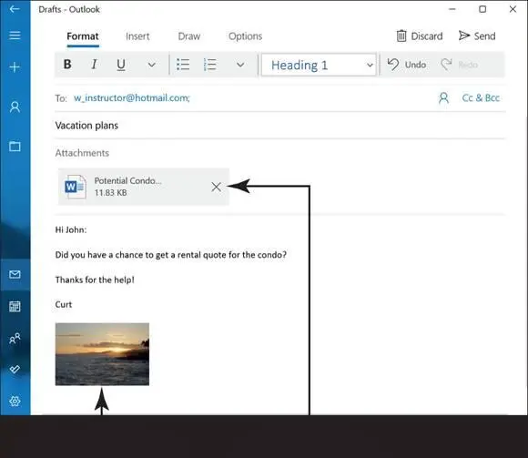Select the sunset image in message body
Image resolution: width=528 pixels, height=458 pixels.
pos(102,354)
